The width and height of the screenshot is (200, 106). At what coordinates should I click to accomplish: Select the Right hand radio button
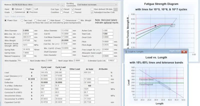click(x=24, y=9)
